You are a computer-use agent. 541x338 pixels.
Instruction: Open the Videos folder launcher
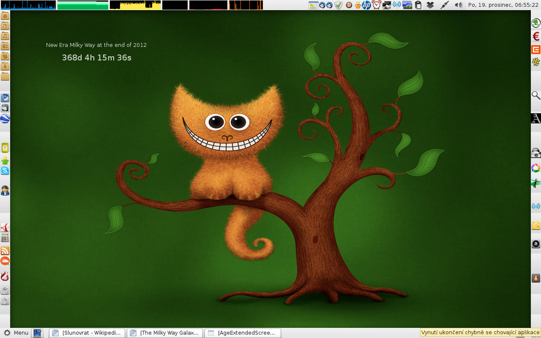[5, 56]
